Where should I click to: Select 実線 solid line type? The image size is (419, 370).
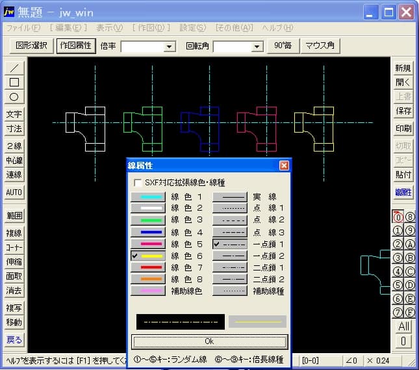(230, 197)
